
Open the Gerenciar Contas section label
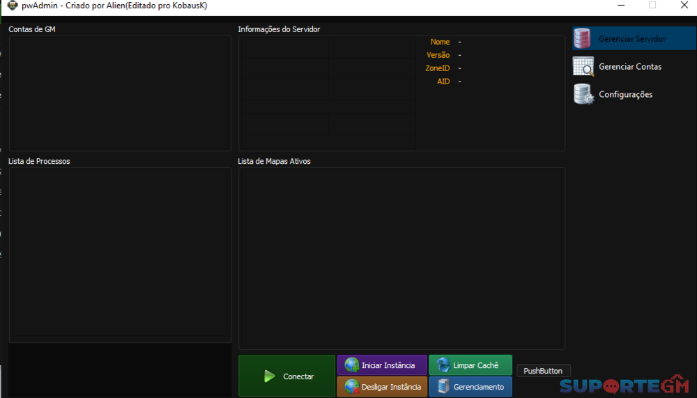pyautogui.click(x=630, y=67)
